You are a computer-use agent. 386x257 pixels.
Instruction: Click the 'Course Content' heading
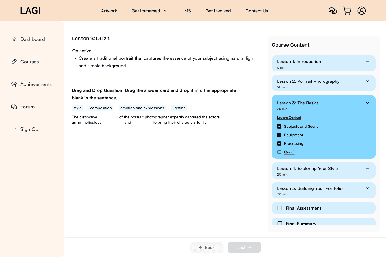click(291, 45)
